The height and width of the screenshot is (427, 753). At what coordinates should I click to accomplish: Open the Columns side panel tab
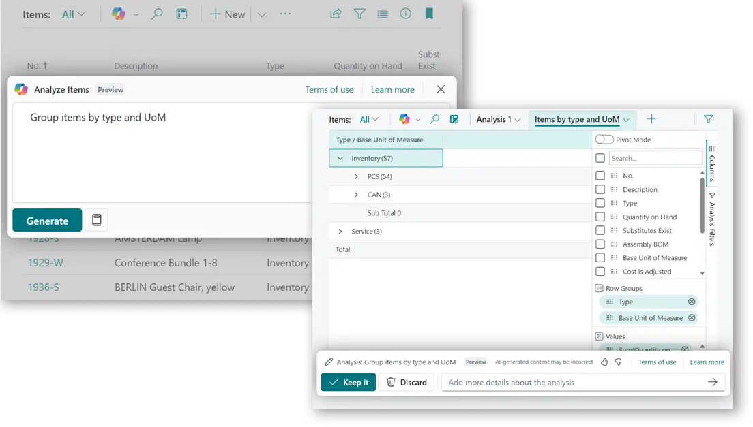tap(711, 163)
